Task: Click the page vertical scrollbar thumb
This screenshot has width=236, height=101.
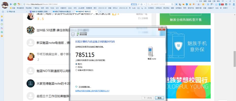Action: tap(234, 59)
